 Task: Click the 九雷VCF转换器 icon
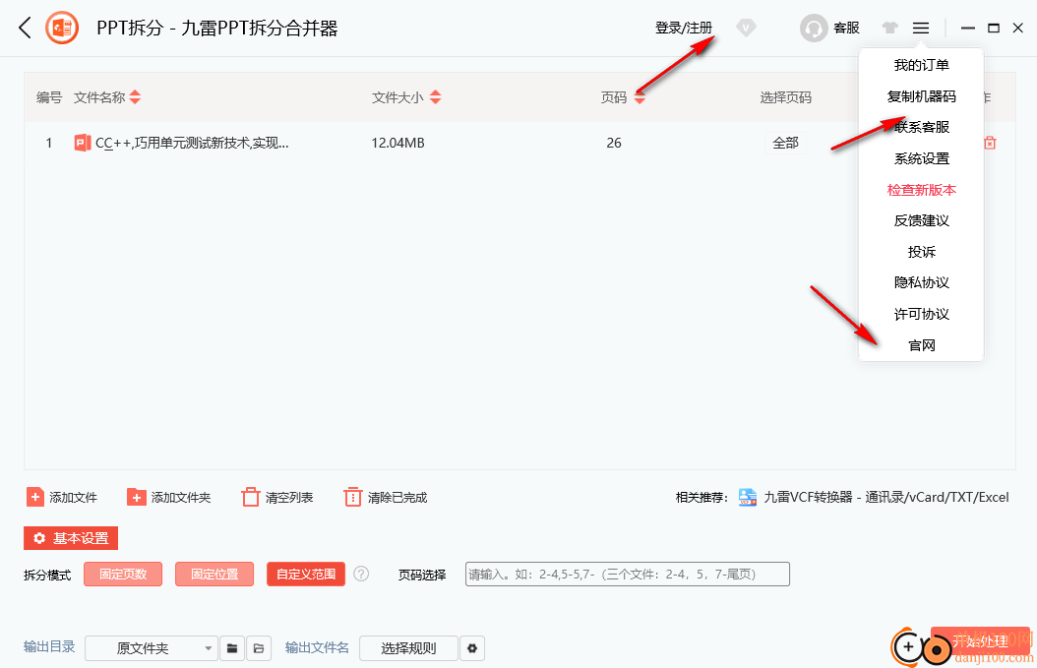[748, 497]
